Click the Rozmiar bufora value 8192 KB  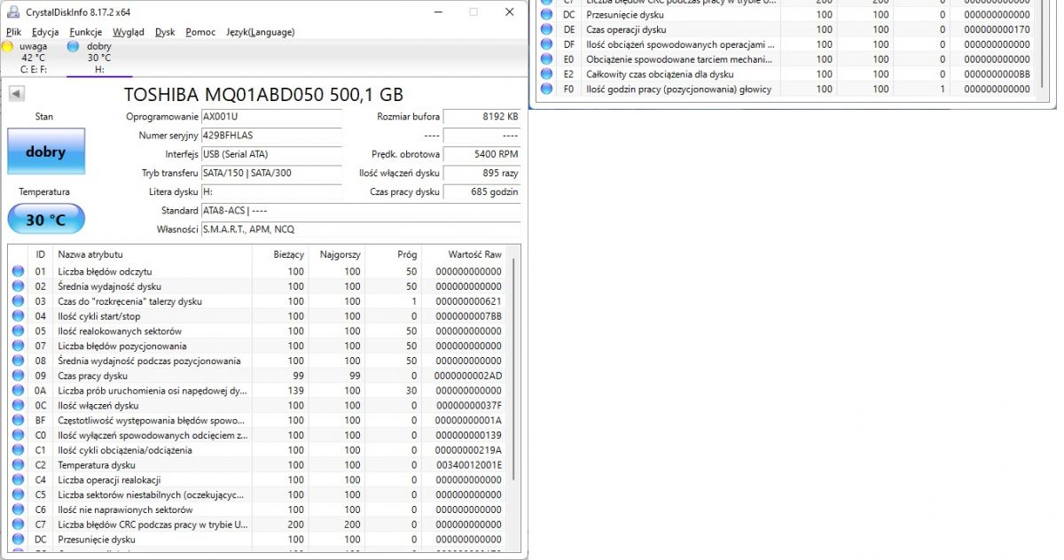(481, 117)
